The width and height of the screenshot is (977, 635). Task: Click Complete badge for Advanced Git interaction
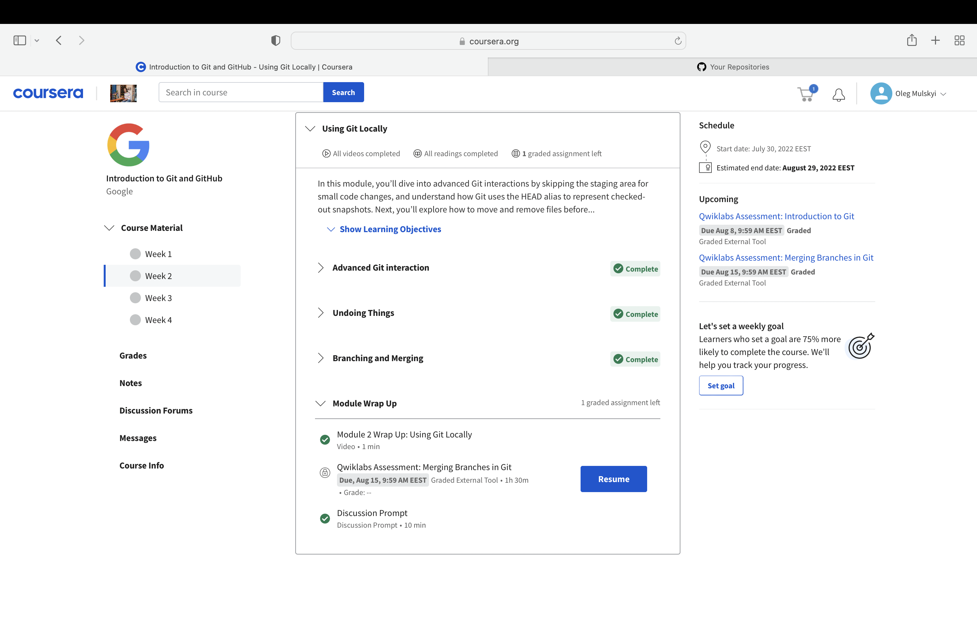coord(635,269)
